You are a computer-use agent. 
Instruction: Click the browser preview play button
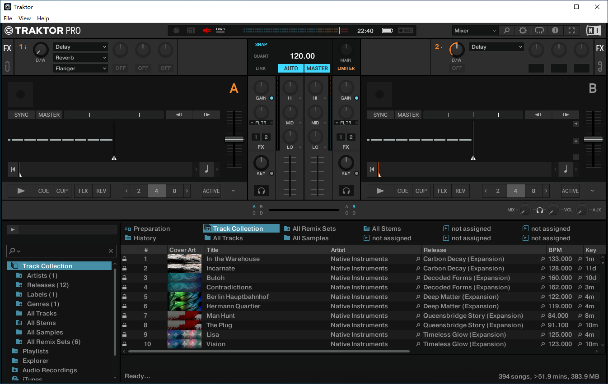(13, 230)
